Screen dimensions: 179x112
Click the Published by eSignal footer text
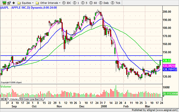click(155, 110)
